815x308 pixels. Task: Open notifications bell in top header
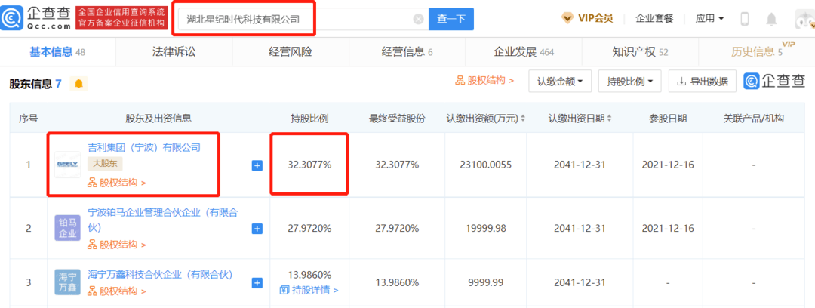click(x=771, y=20)
